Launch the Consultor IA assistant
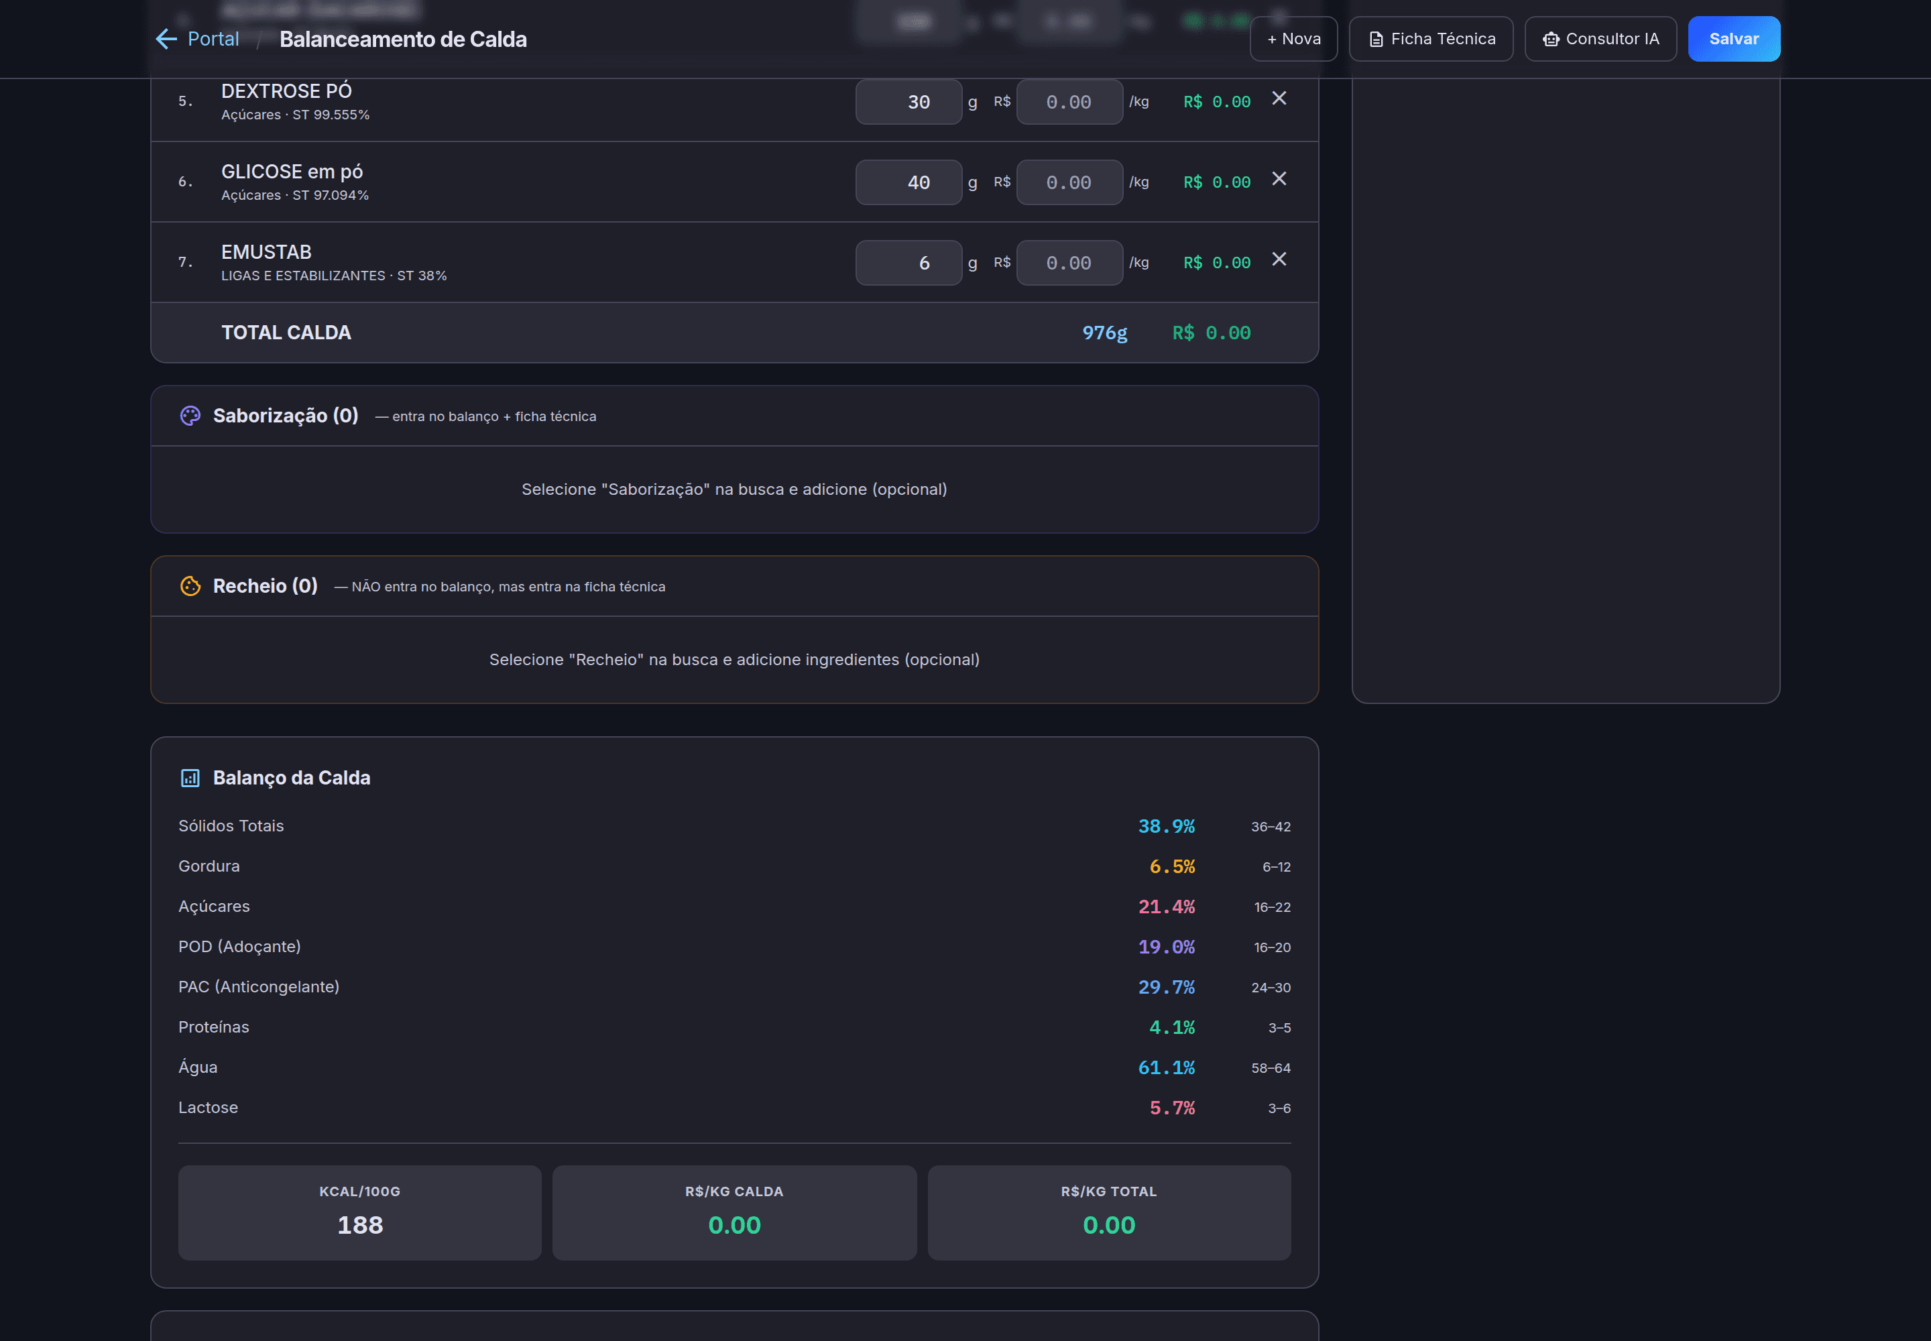The width and height of the screenshot is (1931, 1341). tap(1600, 39)
